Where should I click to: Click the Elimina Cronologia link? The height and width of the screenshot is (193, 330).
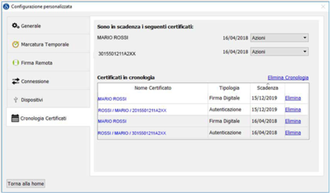tap(288, 78)
